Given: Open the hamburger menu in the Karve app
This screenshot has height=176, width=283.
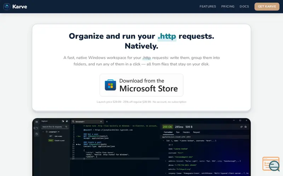Looking at the screenshot, I should pos(37,122).
